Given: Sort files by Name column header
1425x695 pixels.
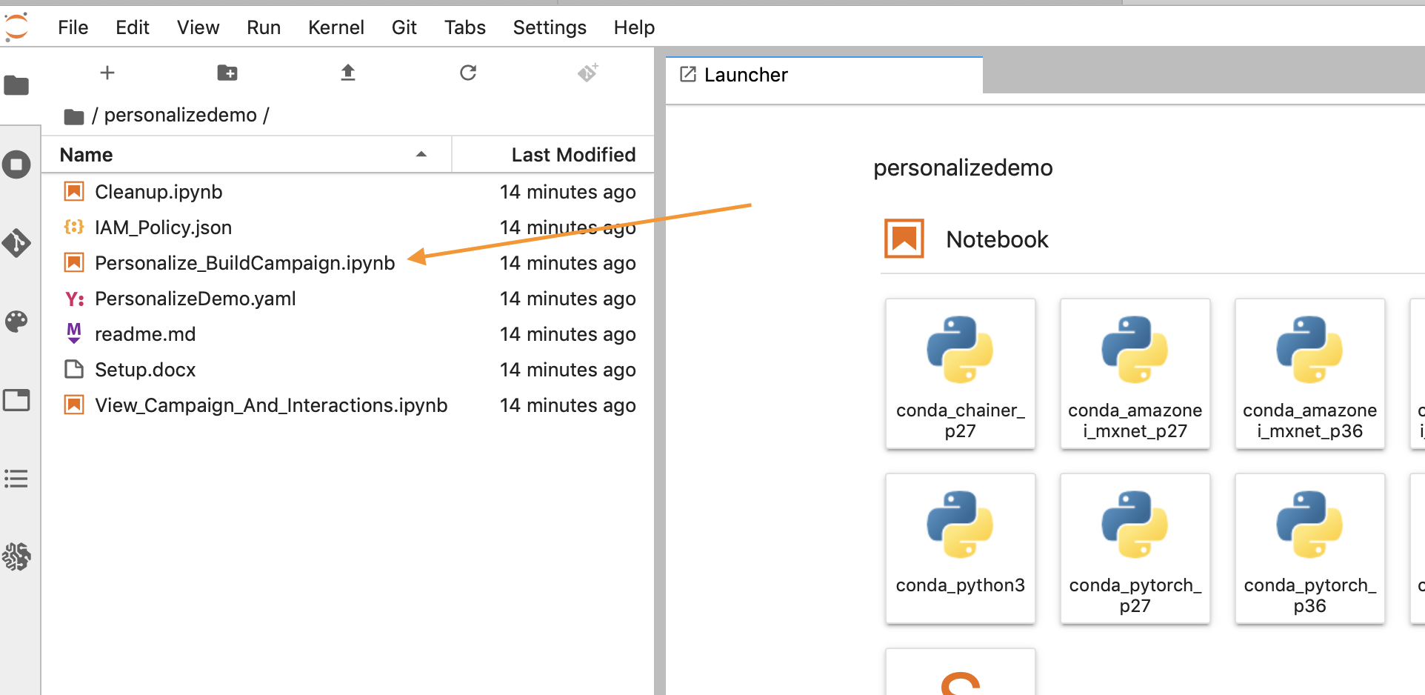Looking at the screenshot, I should click(x=246, y=155).
